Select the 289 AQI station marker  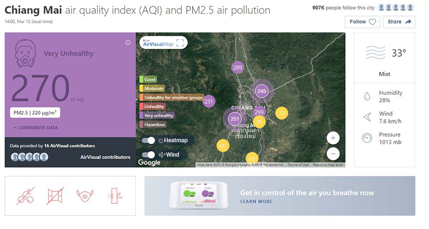click(x=237, y=68)
